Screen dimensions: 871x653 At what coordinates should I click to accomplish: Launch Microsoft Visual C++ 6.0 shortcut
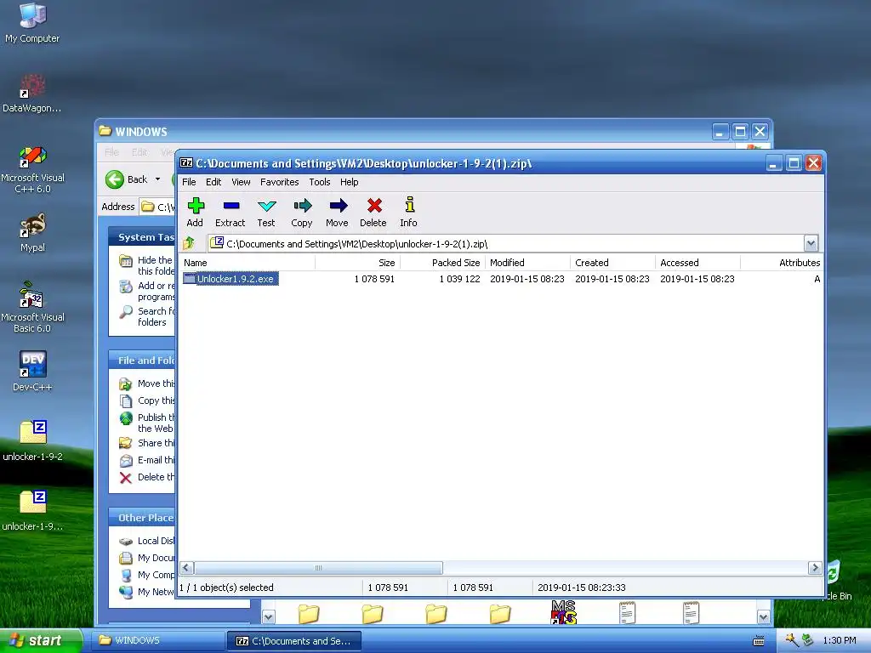32,156
